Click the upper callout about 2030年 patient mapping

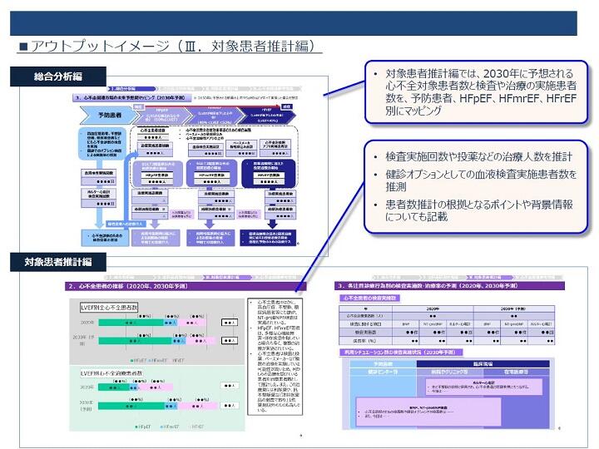coord(476,92)
